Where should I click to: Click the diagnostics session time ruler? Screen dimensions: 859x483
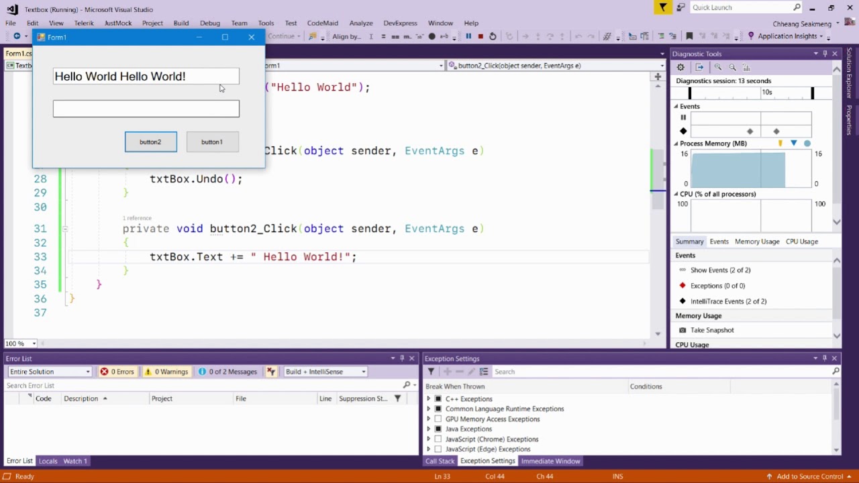click(751, 93)
